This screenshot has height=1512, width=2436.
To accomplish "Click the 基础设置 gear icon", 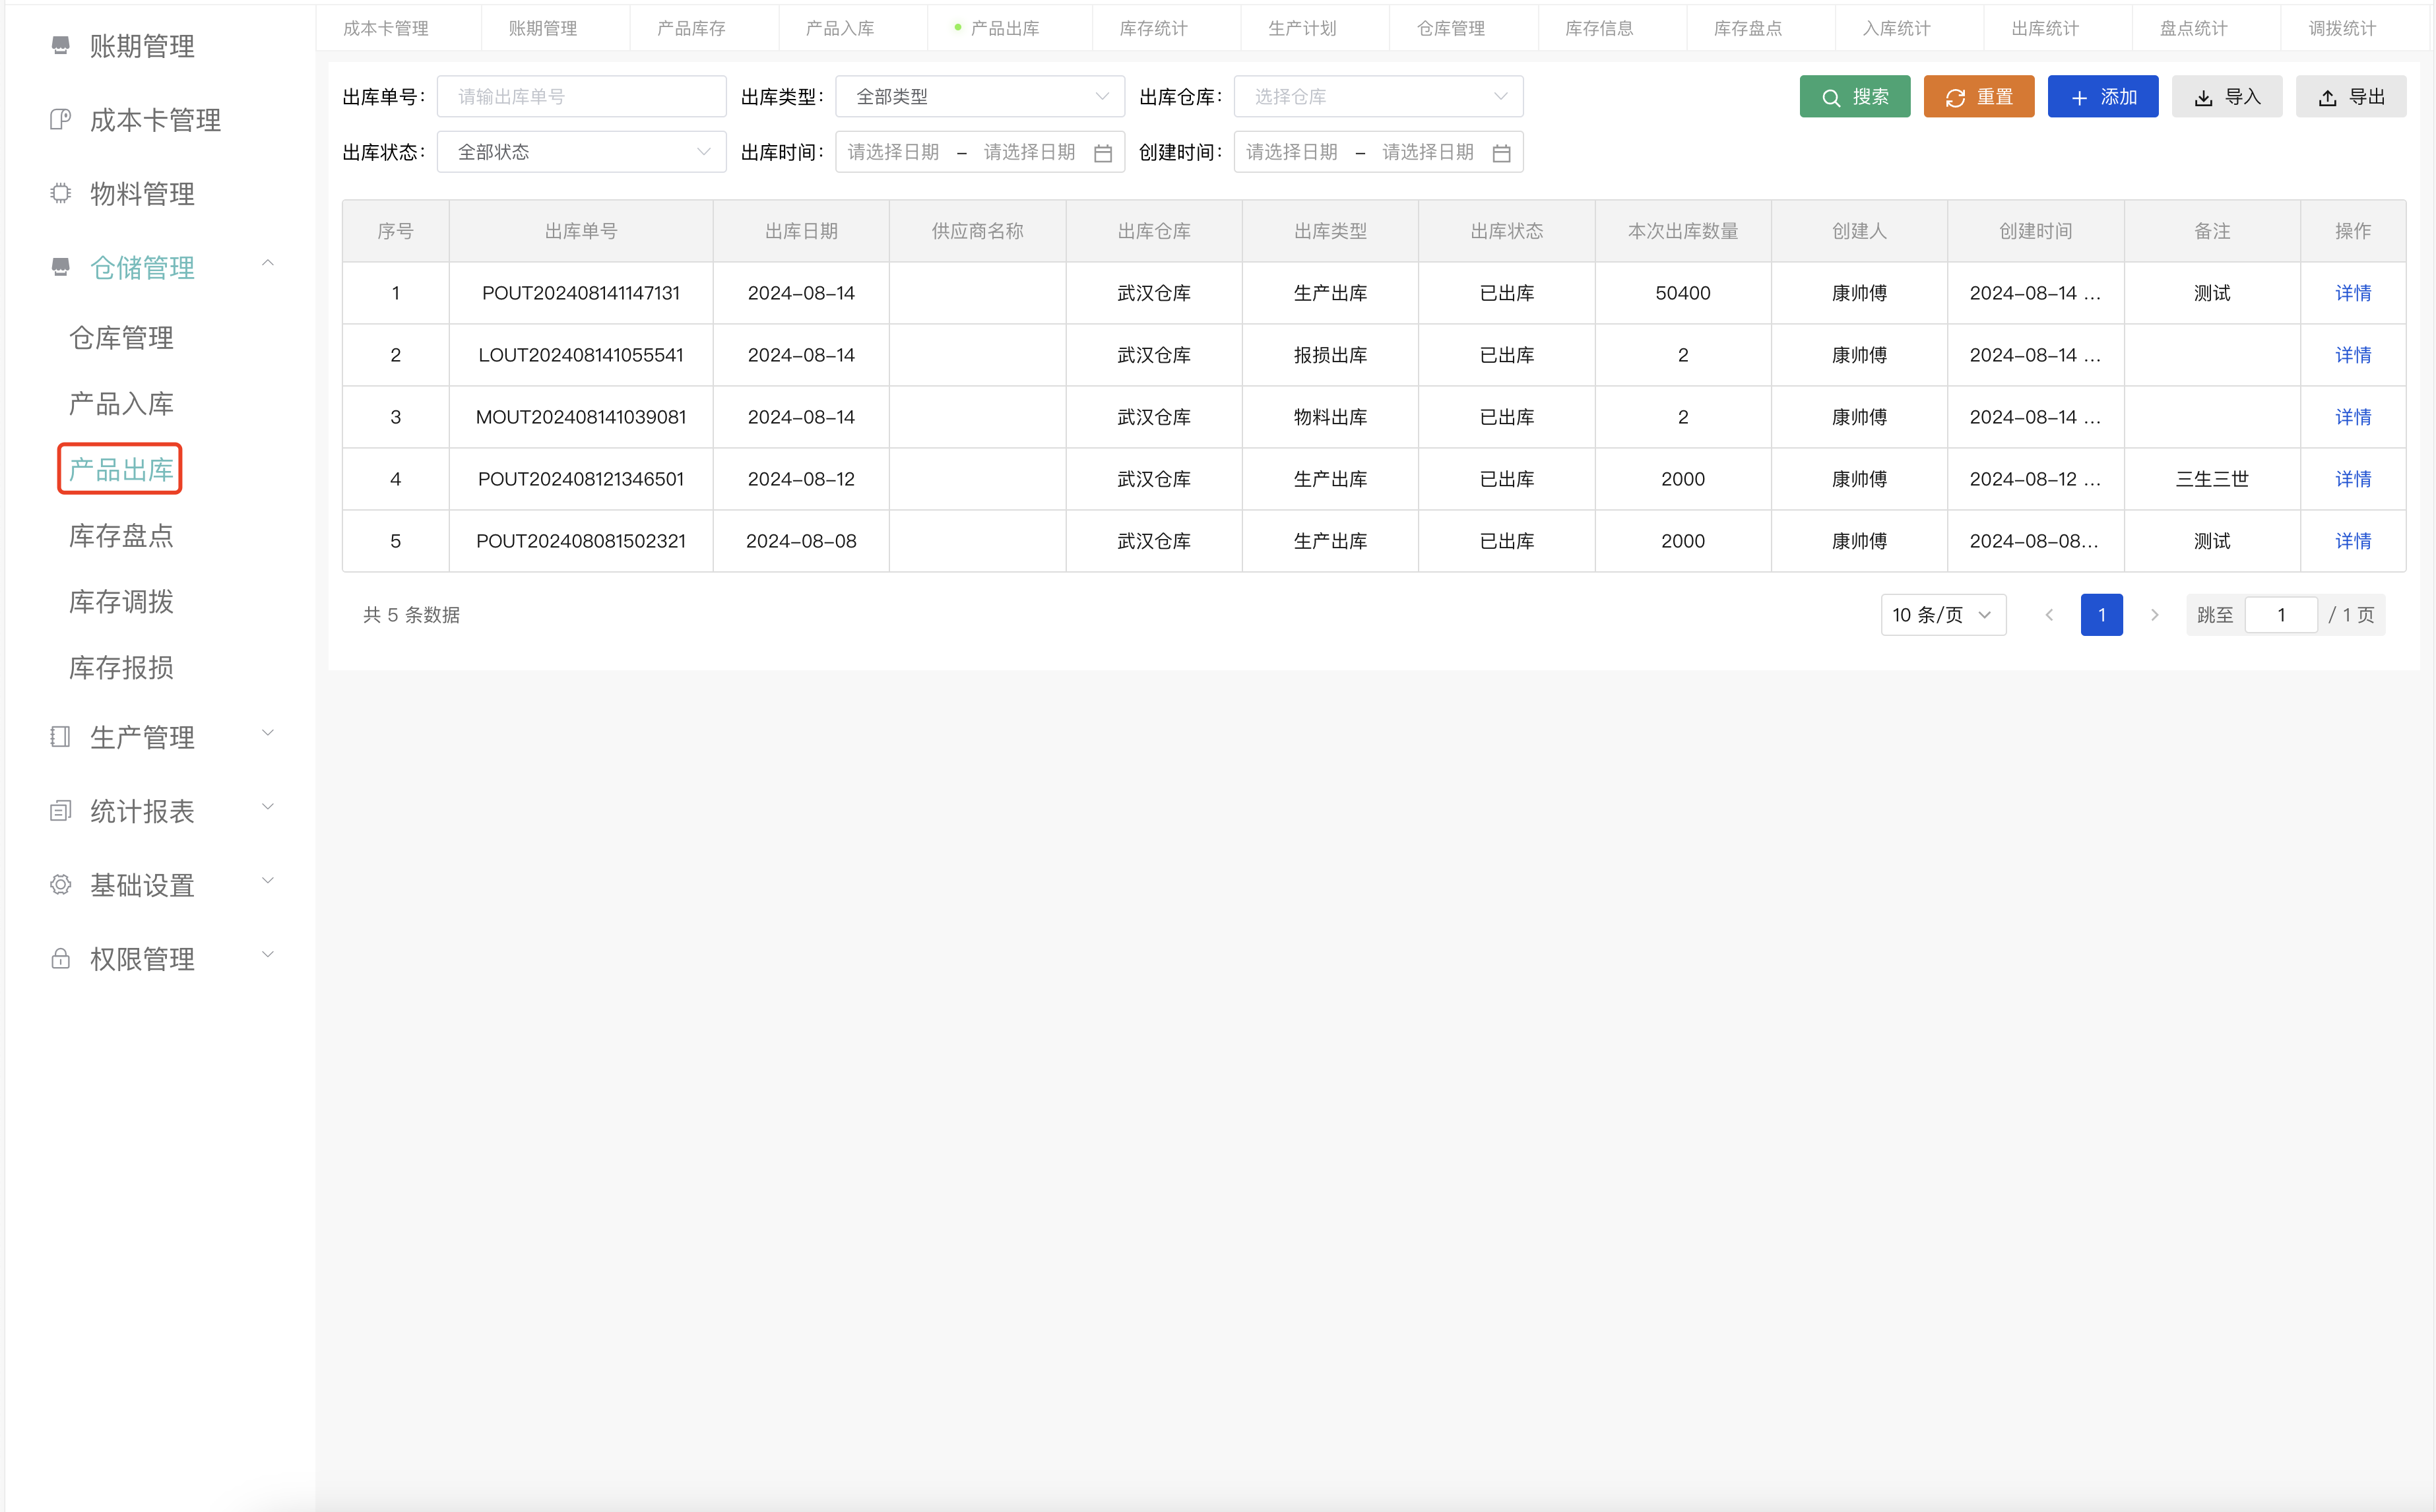I will coord(61,885).
